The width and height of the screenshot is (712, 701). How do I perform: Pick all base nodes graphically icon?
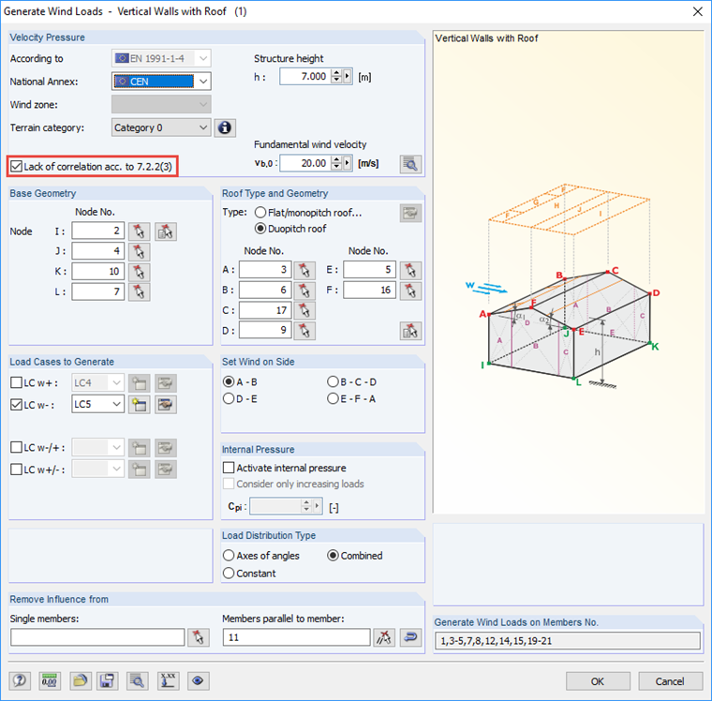click(x=166, y=231)
